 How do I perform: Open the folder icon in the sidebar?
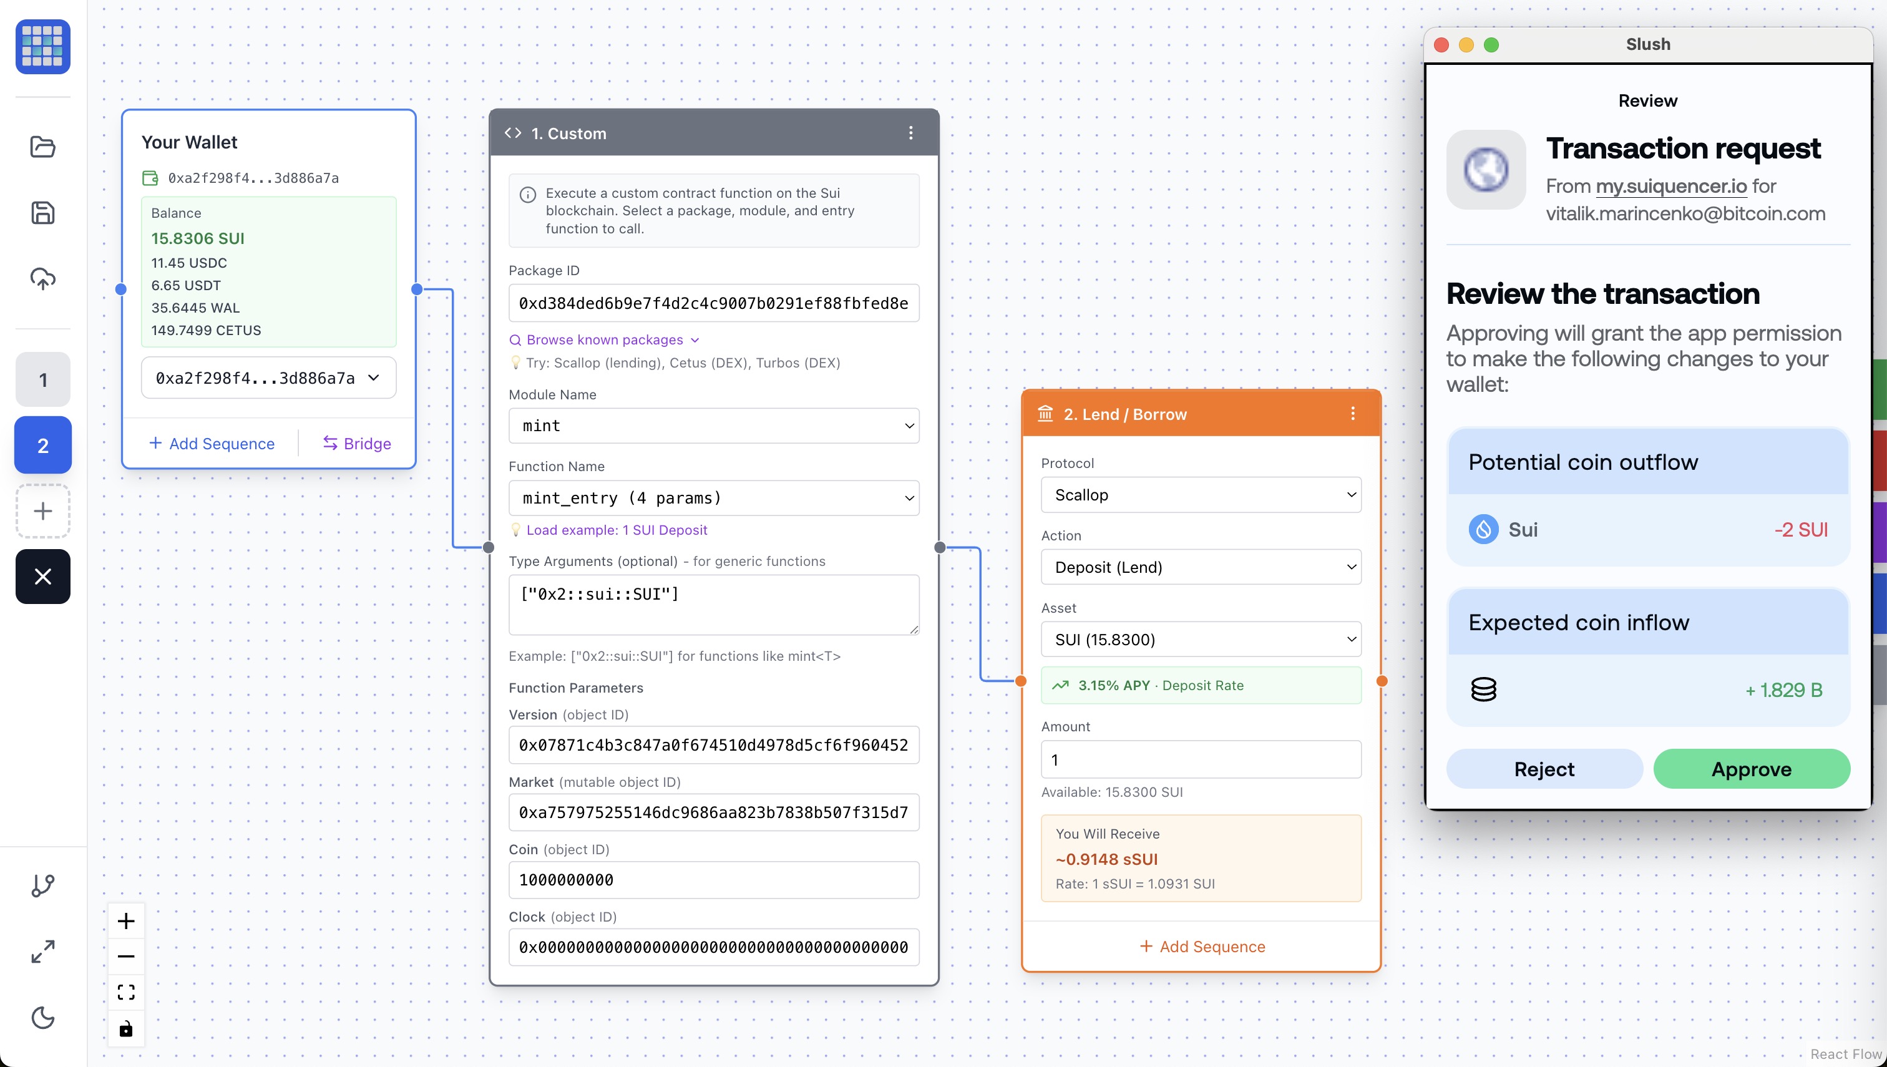tap(42, 147)
